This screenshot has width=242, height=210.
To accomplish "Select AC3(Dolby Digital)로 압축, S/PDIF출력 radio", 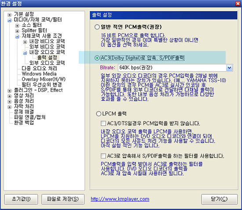I will tap(97, 58).
